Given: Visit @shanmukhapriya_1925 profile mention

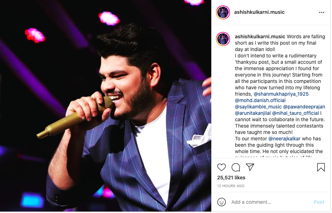Looking at the screenshot, I should [281, 94].
